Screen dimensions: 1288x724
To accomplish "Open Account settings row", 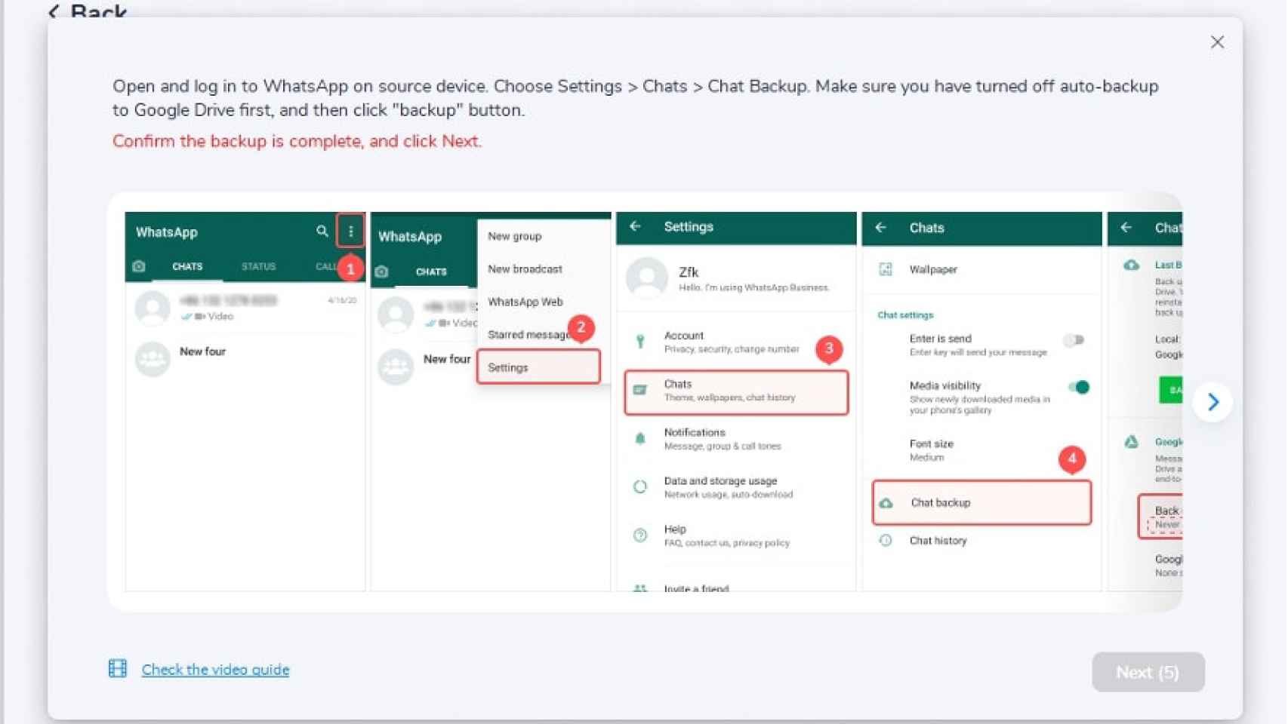I will [x=736, y=342].
